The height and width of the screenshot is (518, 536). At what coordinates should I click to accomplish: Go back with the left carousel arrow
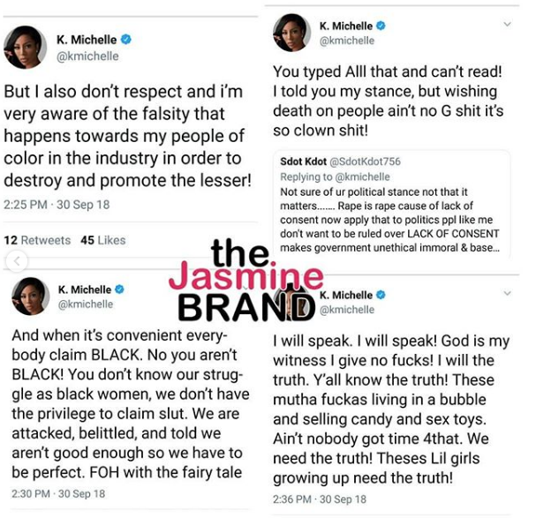pos(17,261)
